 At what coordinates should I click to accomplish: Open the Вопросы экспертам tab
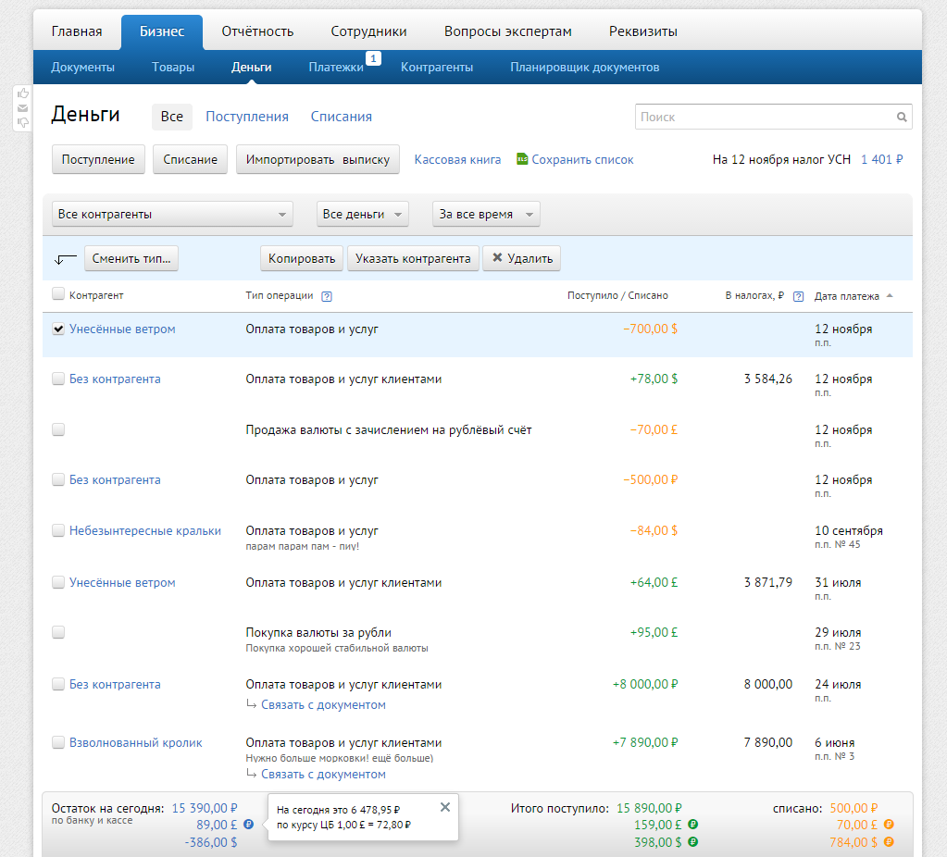coord(508,31)
